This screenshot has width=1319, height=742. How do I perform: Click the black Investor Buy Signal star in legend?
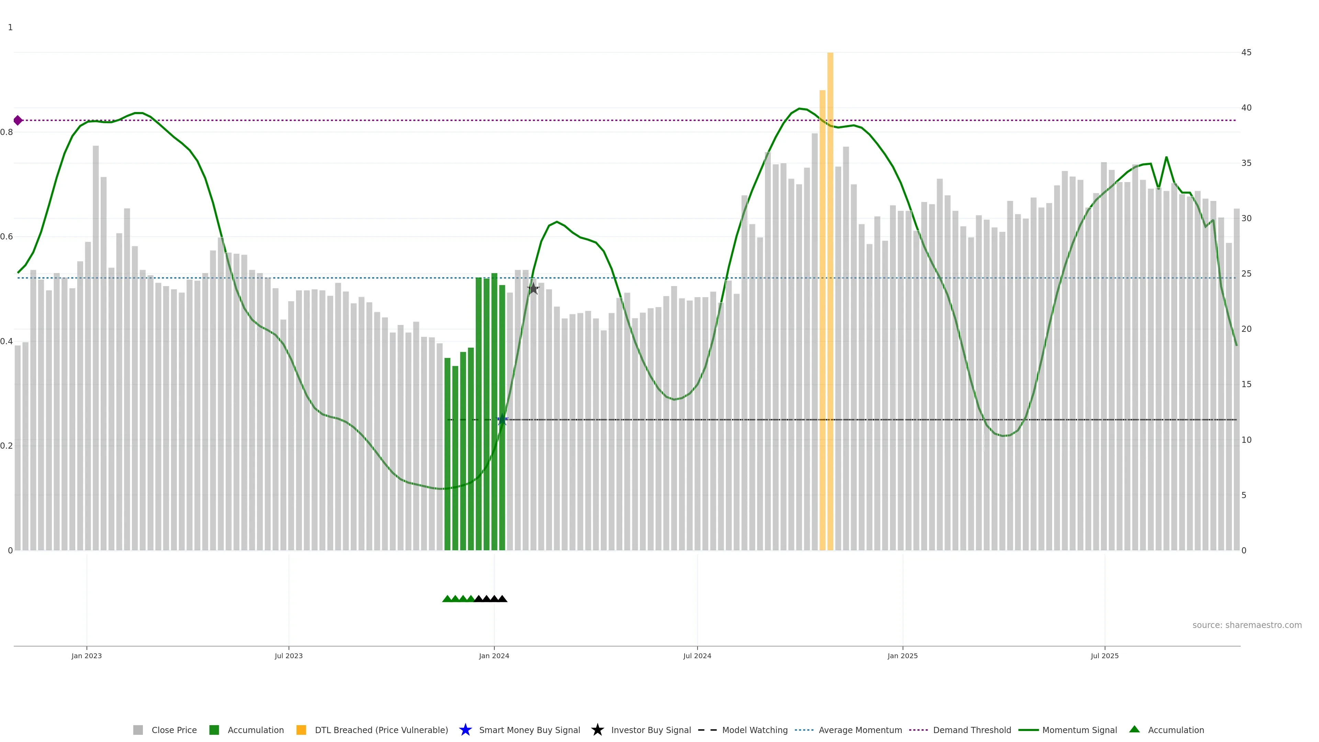point(597,730)
